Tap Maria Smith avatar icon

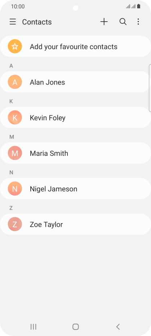(x=15, y=153)
